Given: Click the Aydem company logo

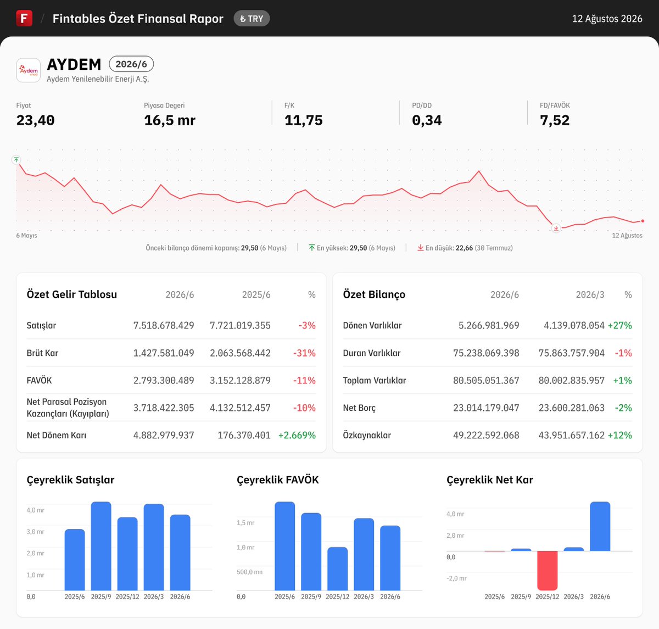Looking at the screenshot, I should point(29,70).
